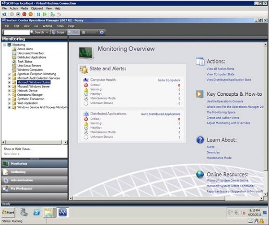
Task: Open PowerShell taskbar icon
Action: pos(37,213)
